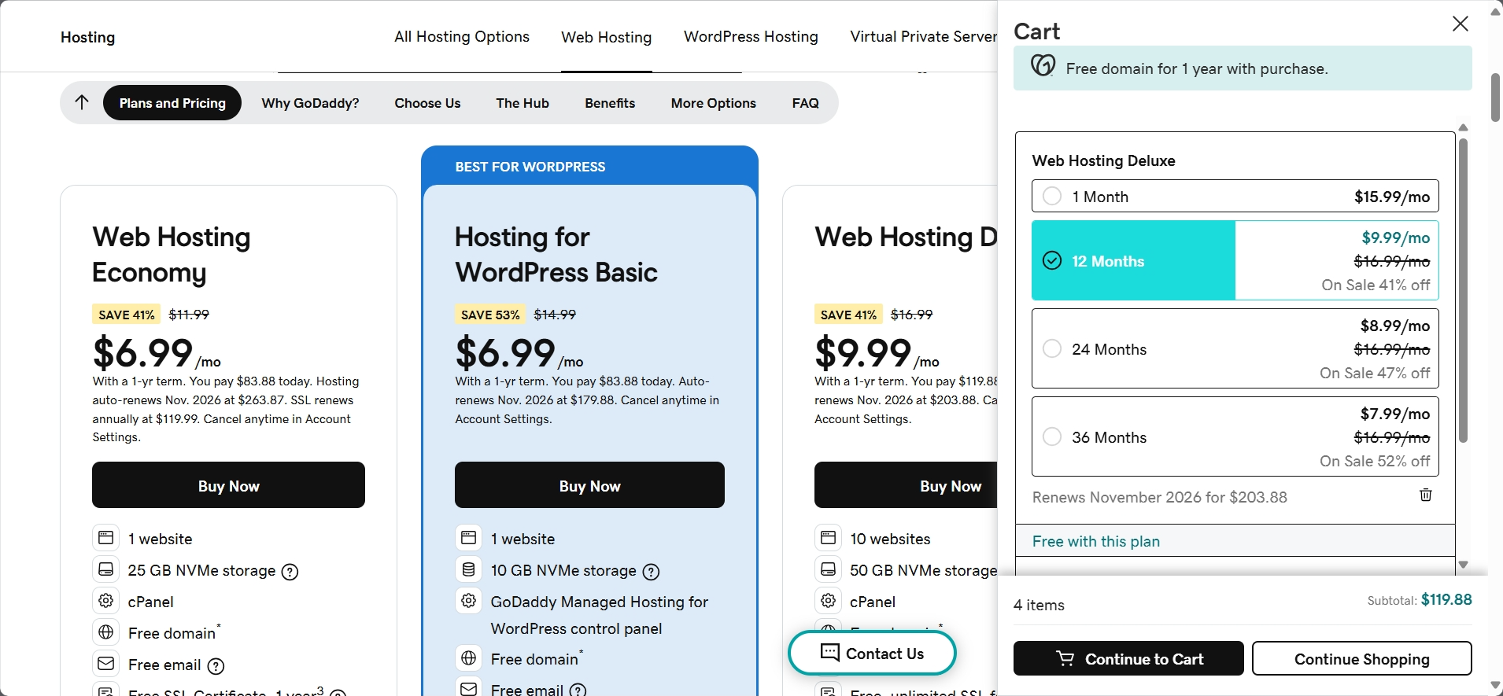
Task: Click GoDaddy logo icon in free domain banner
Action: (1043, 66)
